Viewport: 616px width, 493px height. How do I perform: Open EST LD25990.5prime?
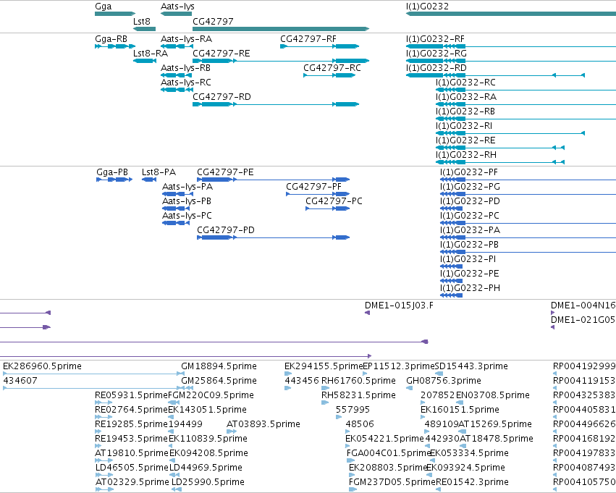pyautogui.click(x=208, y=482)
